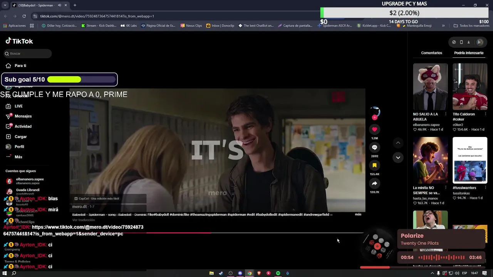Show more bookmarks with the chevron
This screenshot has height=277, width=493.
[443, 26]
